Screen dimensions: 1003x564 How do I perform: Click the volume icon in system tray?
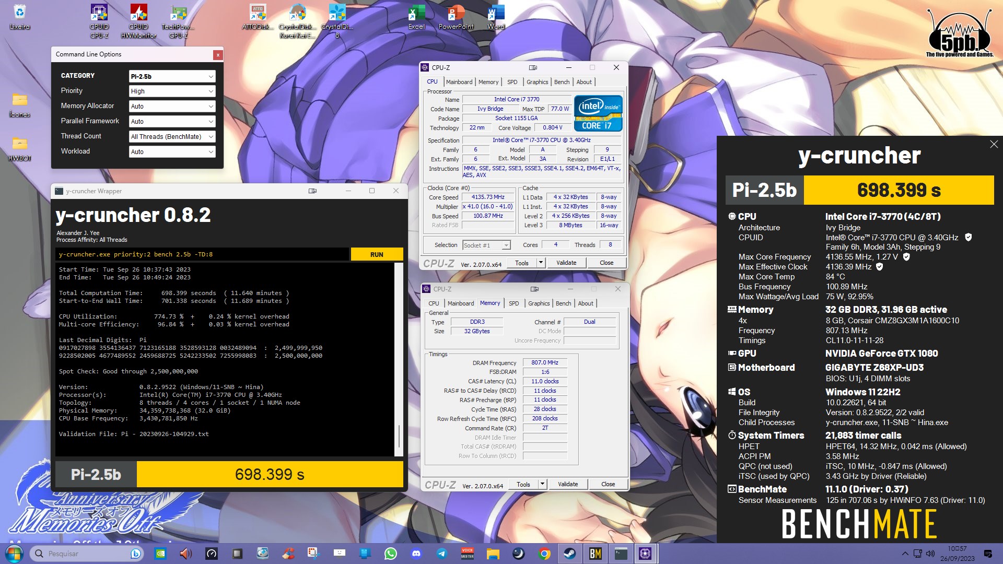tap(930, 554)
